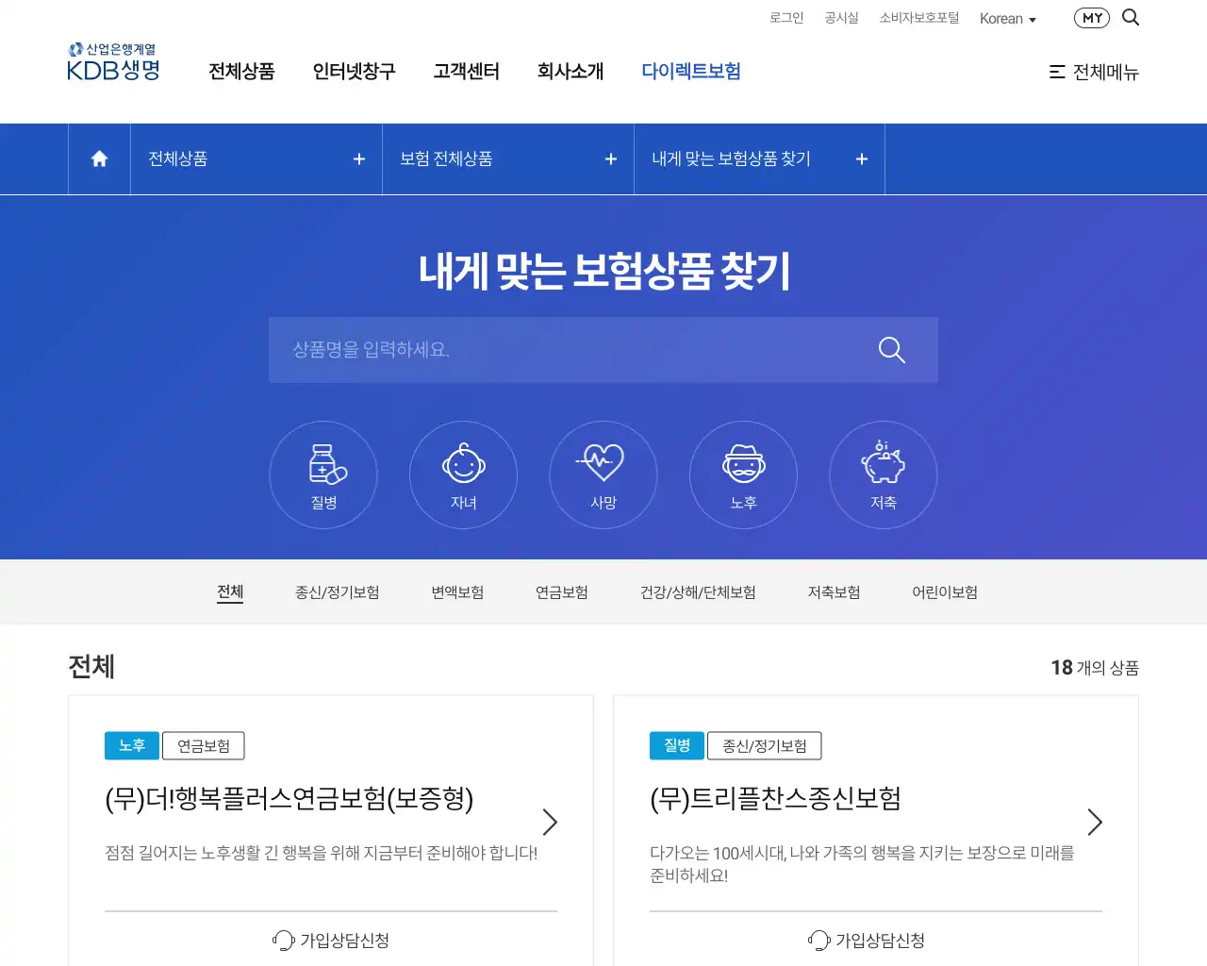
Task: Click the home icon in breadcrumb bar
Action: [98, 158]
